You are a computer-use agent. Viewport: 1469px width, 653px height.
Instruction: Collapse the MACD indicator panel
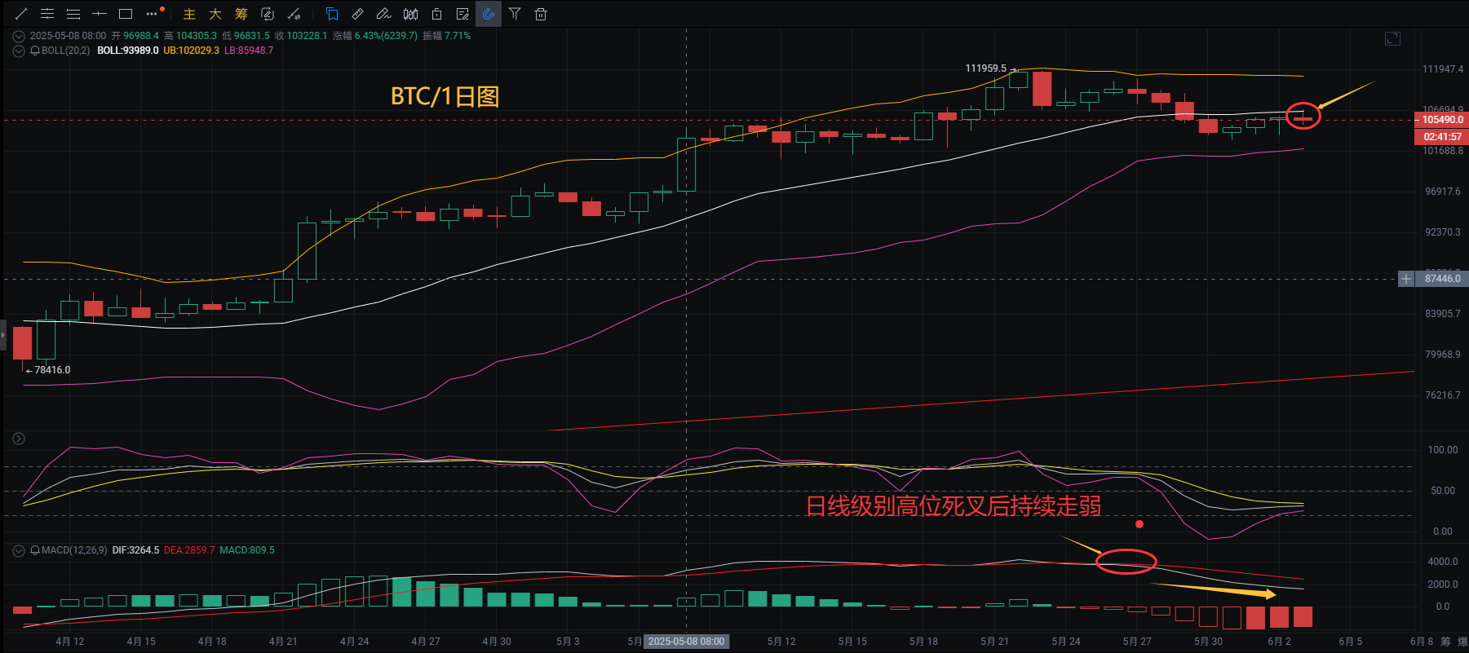tap(19, 551)
